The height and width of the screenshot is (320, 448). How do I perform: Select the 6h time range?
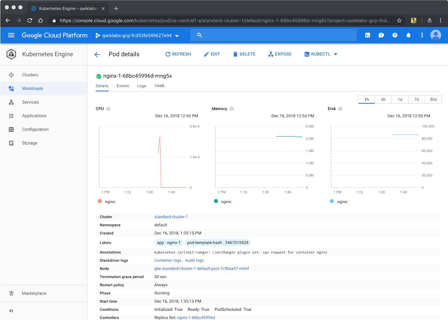[383, 99]
